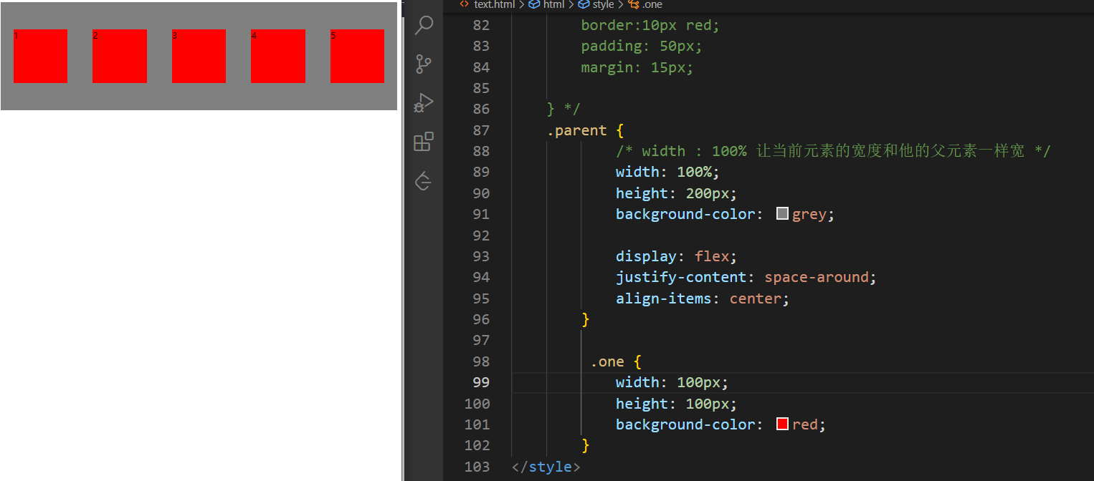
Task: Open the red color swatch picker
Action: [783, 424]
